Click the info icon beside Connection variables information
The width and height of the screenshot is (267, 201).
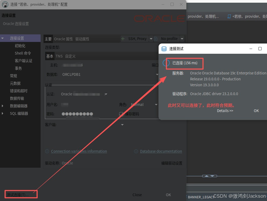click(x=47, y=151)
